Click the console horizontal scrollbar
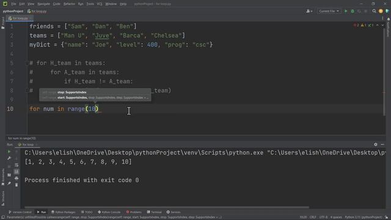 pyautogui.click(x=167, y=207)
